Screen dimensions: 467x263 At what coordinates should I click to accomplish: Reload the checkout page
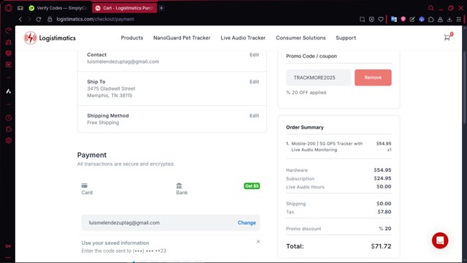(39, 19)
